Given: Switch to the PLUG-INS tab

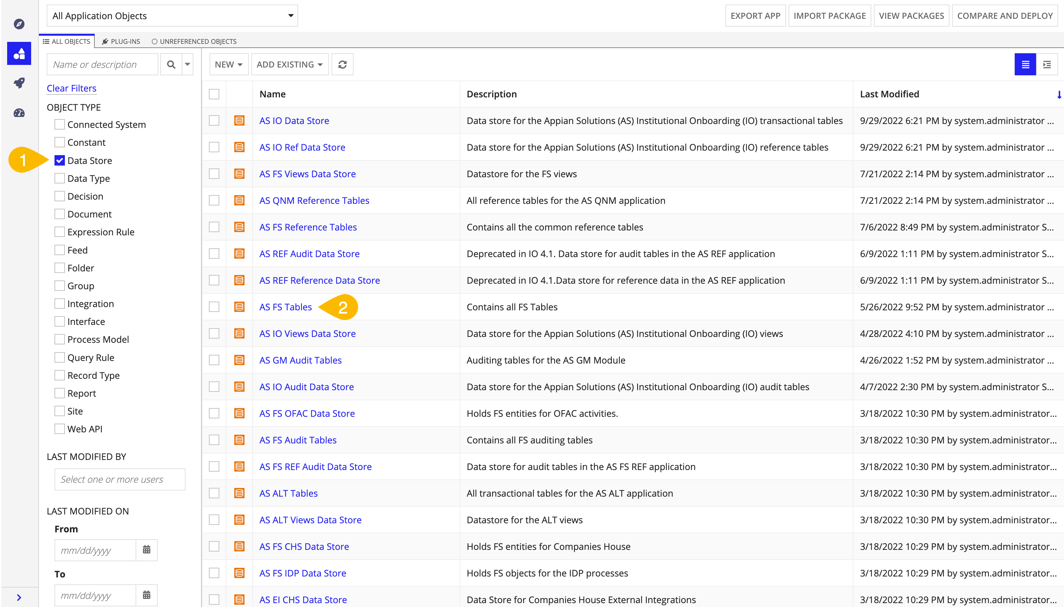Looking at the screenshot, I should pos(121,41).
